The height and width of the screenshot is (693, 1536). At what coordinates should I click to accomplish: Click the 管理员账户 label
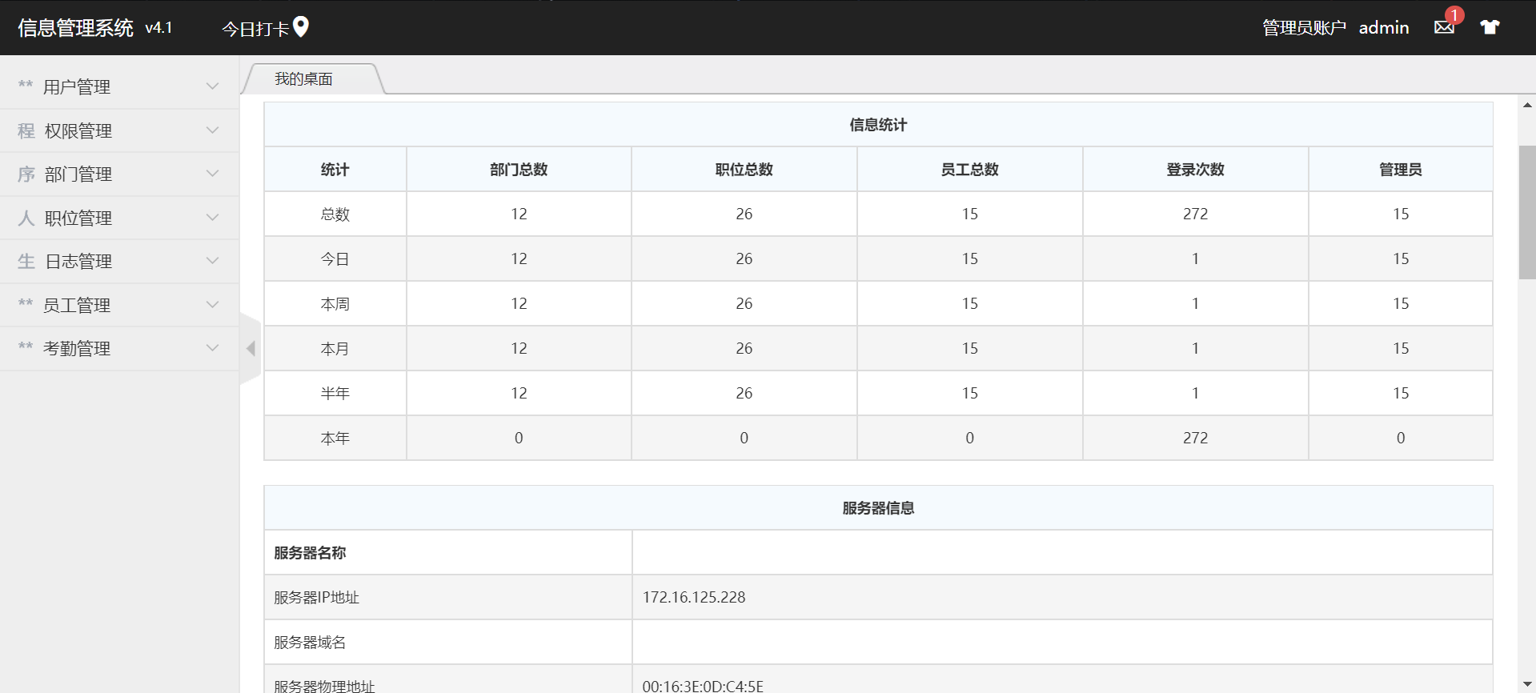coord(1304,28)
